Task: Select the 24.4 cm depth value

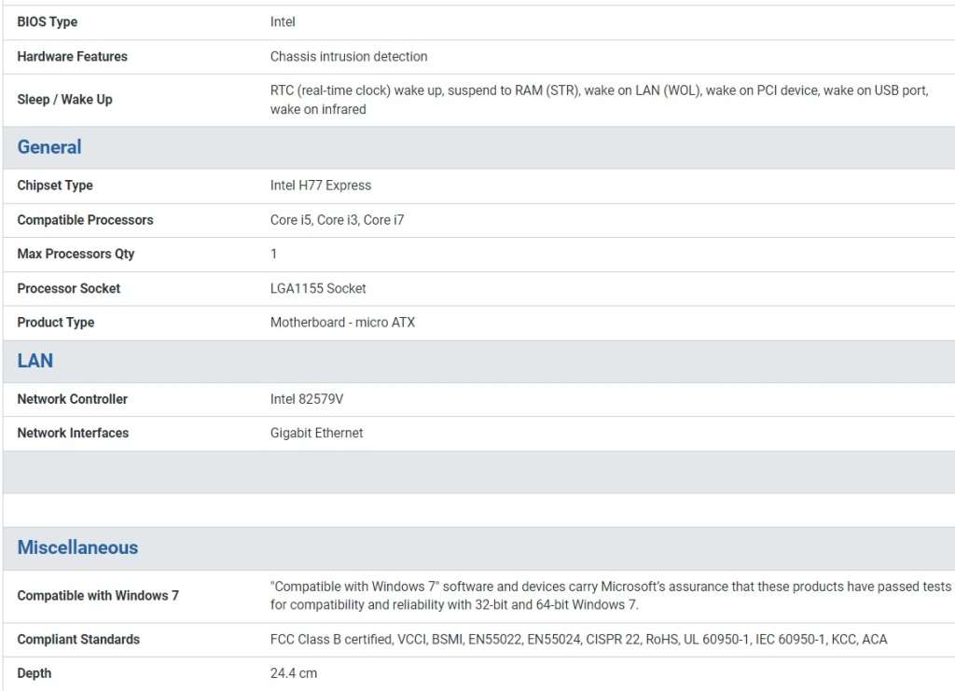Action: tap(293, 673)
